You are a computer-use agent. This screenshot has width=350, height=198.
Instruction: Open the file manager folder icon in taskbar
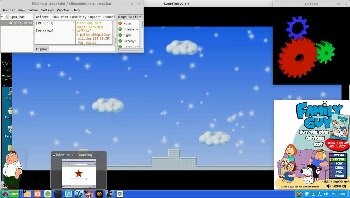[x=27, y=194]
